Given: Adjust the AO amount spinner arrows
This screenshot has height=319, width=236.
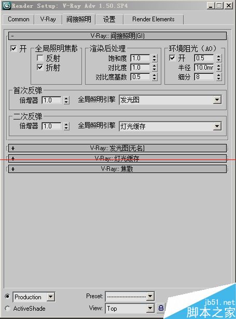Looking at the screenshot, I should [219, 58].
